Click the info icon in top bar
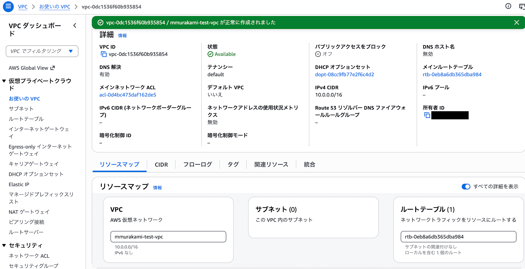This screenshot has height=269, width=525. [508, 6]
